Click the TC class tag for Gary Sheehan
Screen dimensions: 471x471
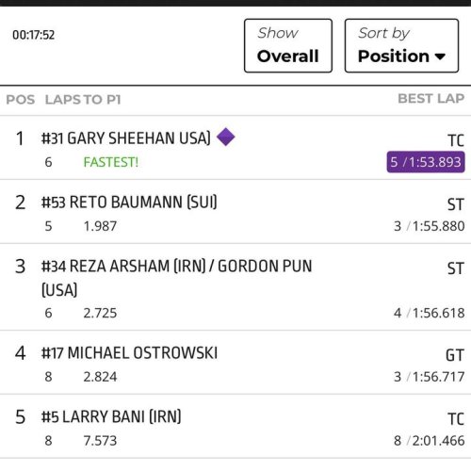click(456, 140)
